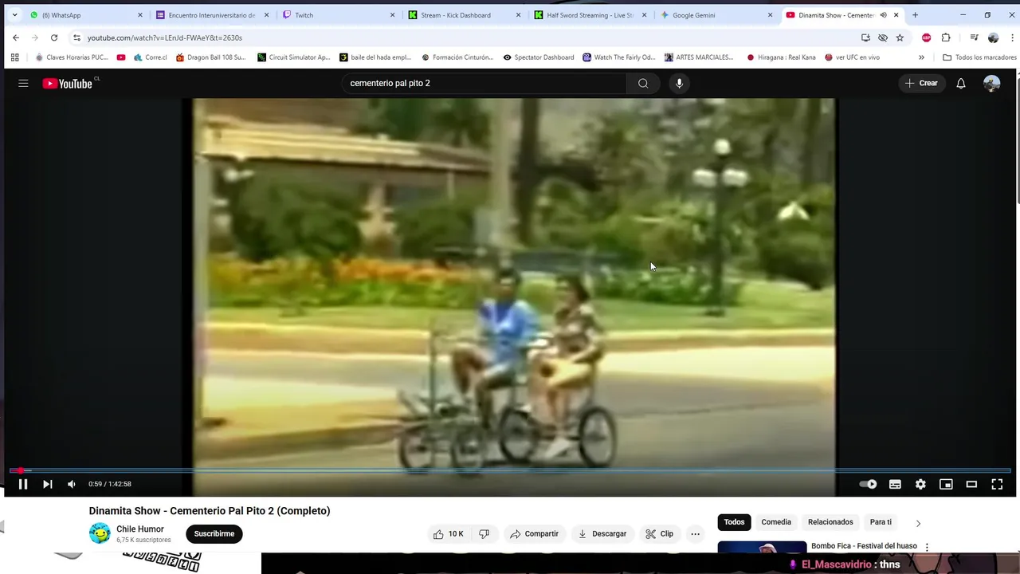This screenshot has height=574, width=1020.
Task: Click the Descargar download button
Action: point(602,534)
